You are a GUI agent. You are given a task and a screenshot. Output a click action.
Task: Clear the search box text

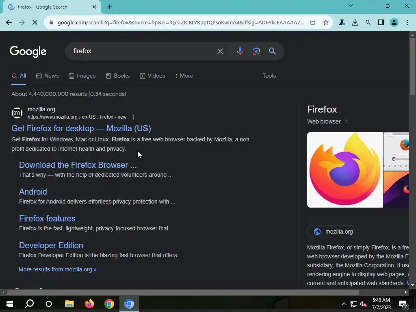pos(220,51)
